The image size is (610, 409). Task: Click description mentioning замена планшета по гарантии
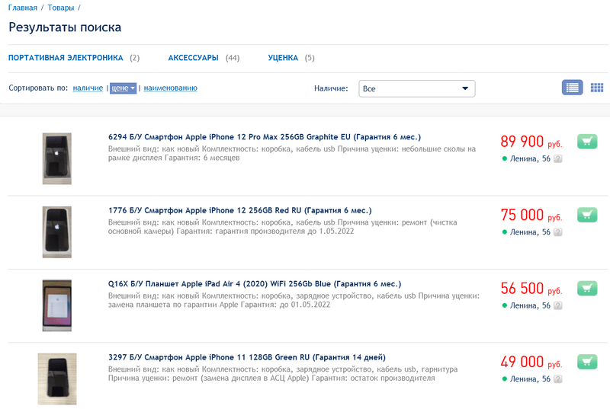coord(294,300)
